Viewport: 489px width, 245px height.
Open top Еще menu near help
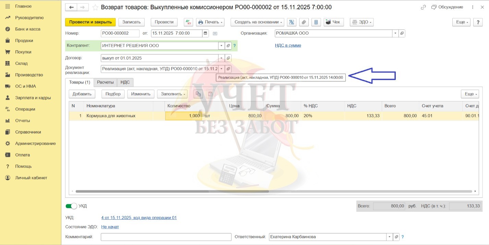coord(462,22)
